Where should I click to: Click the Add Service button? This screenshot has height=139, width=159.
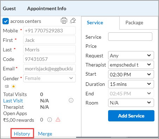(131, 116)
